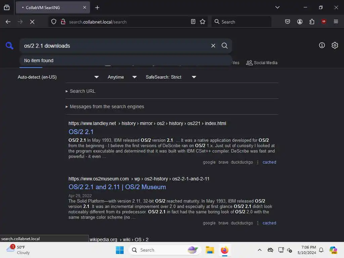Open SafeSearch: Strict dropdown

[x=171, y=77]
